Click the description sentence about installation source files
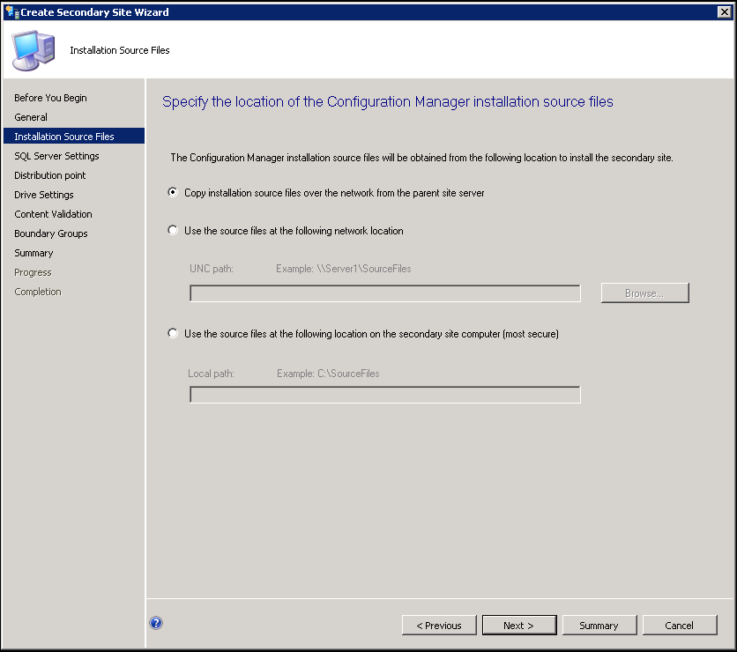This screenshot has width=737, height=652. (421, 158)
